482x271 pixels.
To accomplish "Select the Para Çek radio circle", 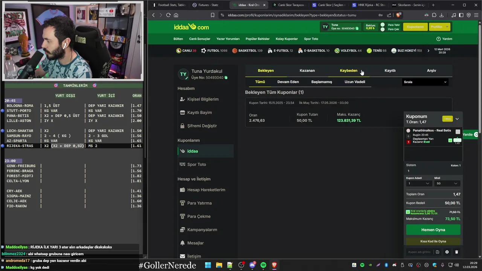I will click(383, 29).
